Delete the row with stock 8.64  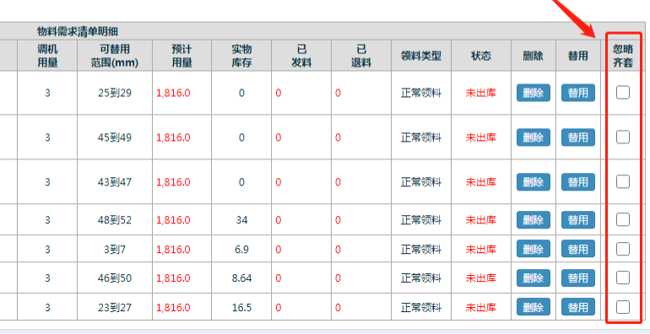point(534,277)
